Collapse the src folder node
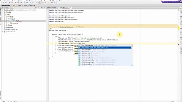The image size is (182, 102). tap(5, 14)
